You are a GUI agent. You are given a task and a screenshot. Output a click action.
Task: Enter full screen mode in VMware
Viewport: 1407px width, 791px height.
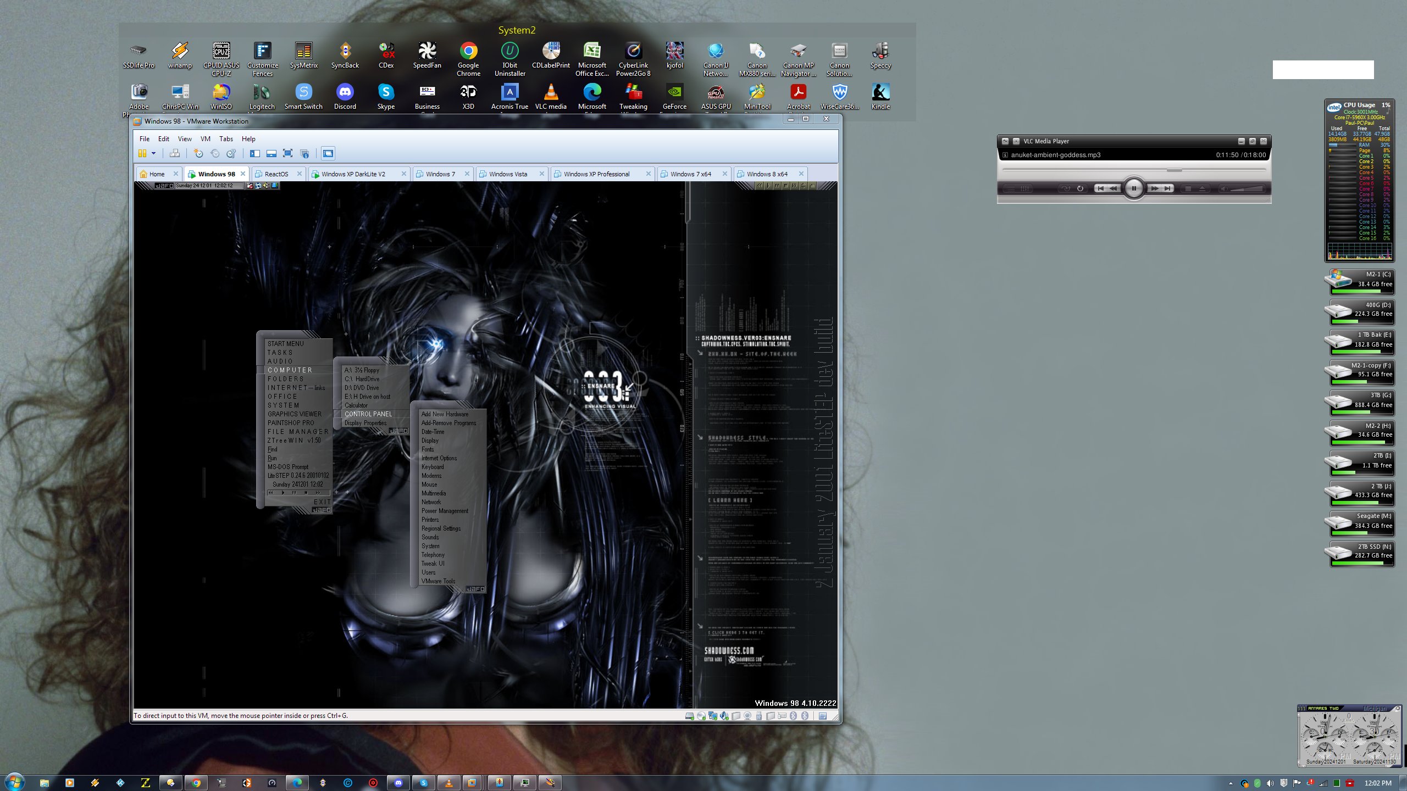[x=287, y=153]
